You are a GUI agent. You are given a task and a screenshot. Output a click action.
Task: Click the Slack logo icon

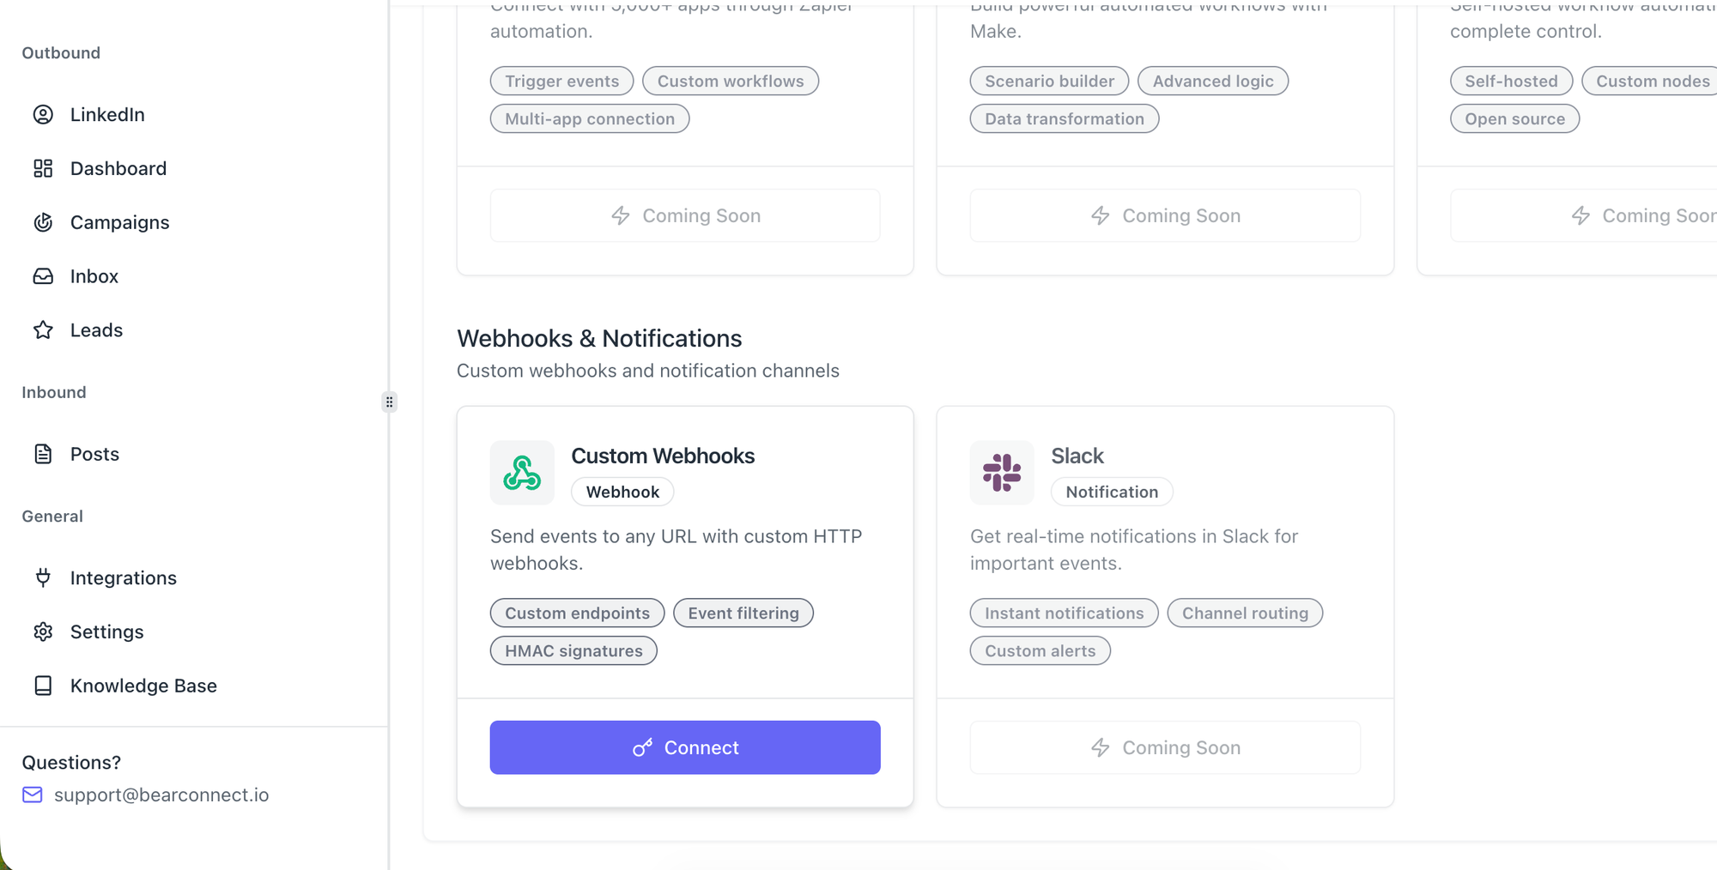1002,473
